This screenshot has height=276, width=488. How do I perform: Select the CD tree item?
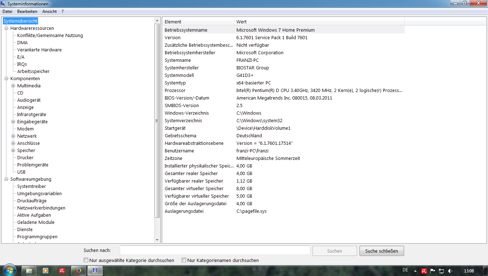[x=20, y=93]
